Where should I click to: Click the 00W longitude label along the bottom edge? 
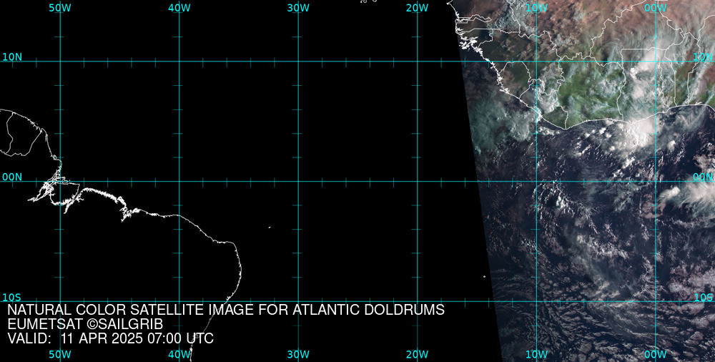(x=656, y=354)
